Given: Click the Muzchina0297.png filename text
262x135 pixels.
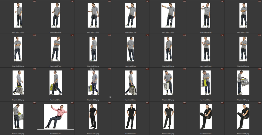Looking at the screenshot, I should [168, 100].
